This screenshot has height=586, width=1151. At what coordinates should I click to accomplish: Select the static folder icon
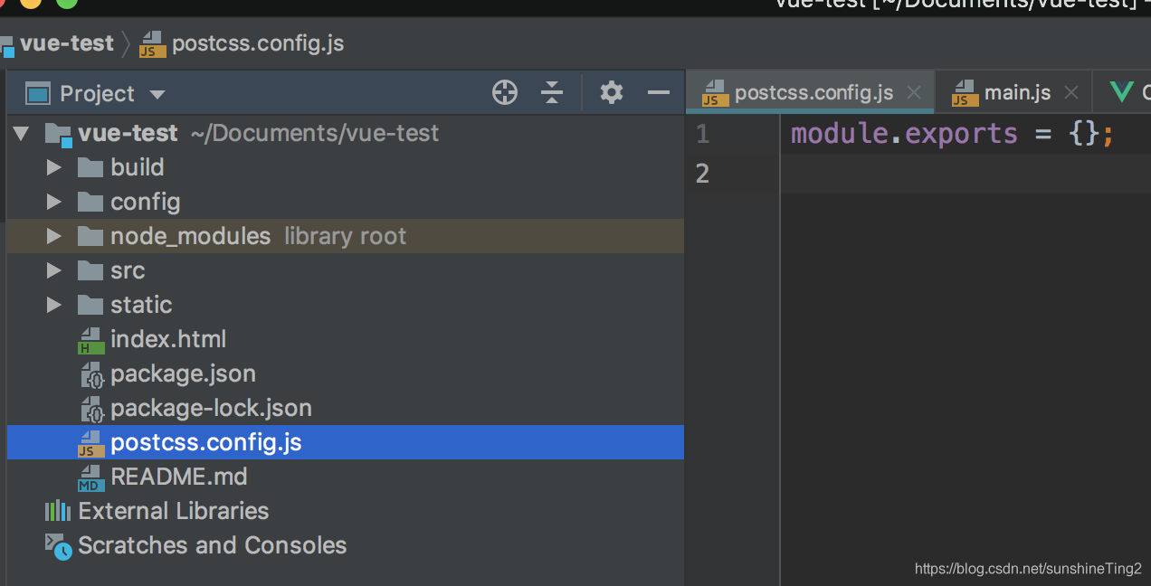point(90,305)
